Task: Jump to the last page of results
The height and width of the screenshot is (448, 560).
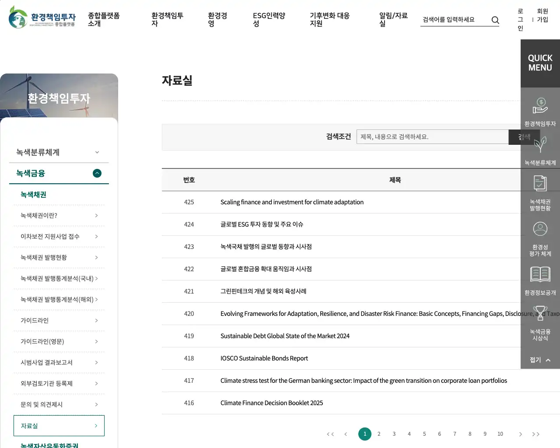Action: point(535,434)
